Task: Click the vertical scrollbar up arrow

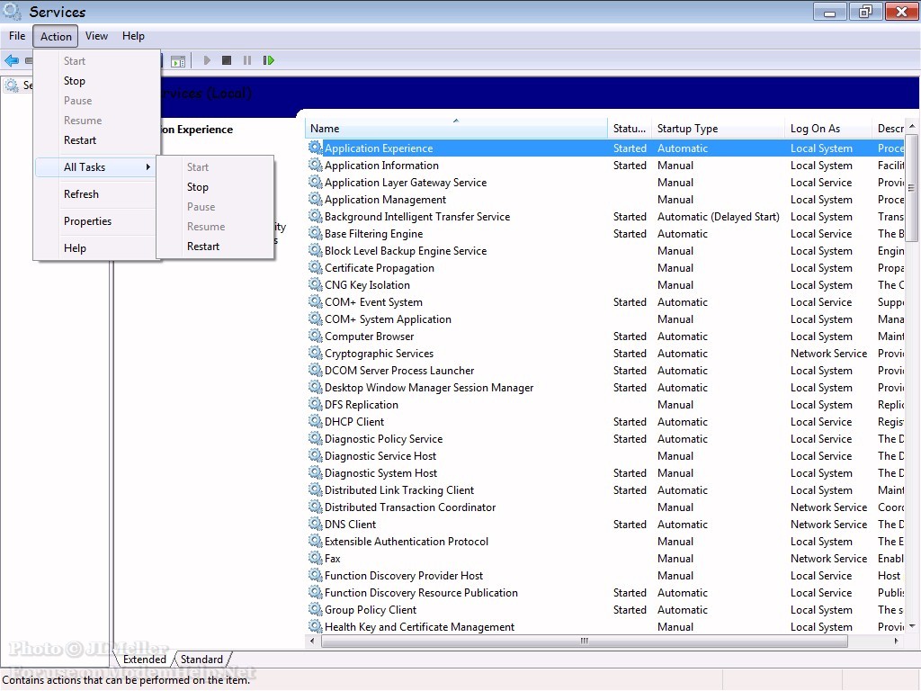Action: [912, 126]
